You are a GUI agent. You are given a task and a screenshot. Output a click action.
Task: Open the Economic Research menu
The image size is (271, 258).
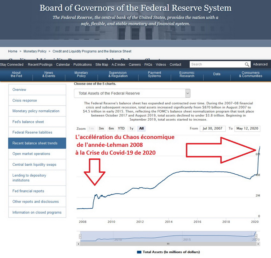[187, 74]
